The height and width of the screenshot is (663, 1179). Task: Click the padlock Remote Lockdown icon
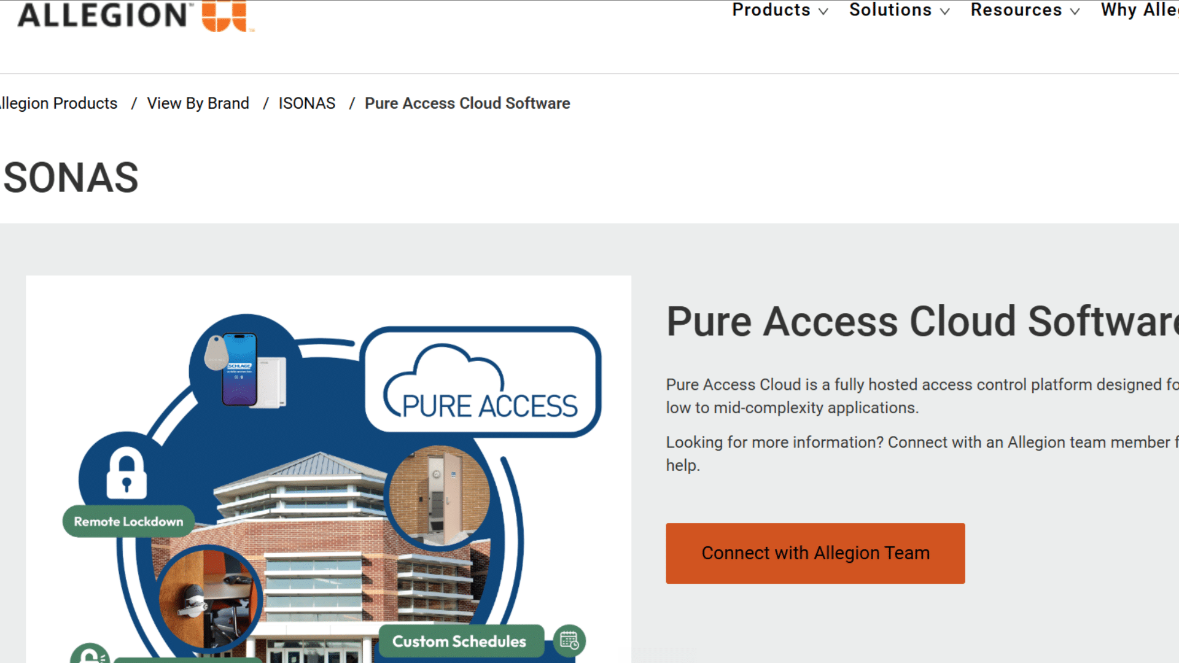pos(126,473)
